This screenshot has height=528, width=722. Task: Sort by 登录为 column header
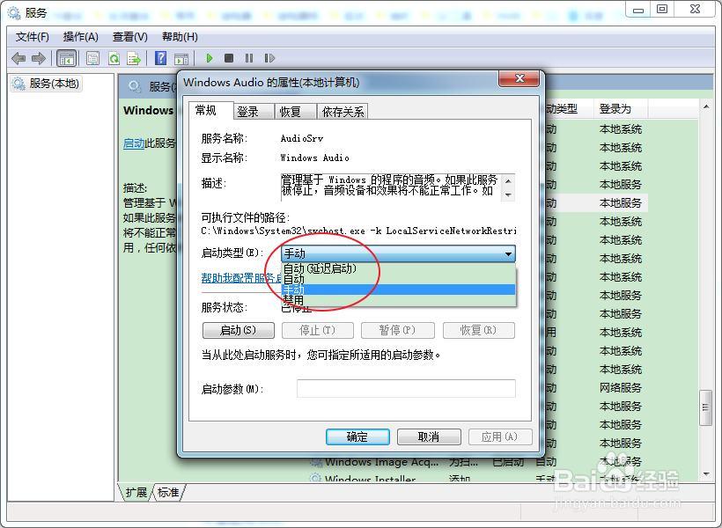pyautogui.click(x=620, y=109)
